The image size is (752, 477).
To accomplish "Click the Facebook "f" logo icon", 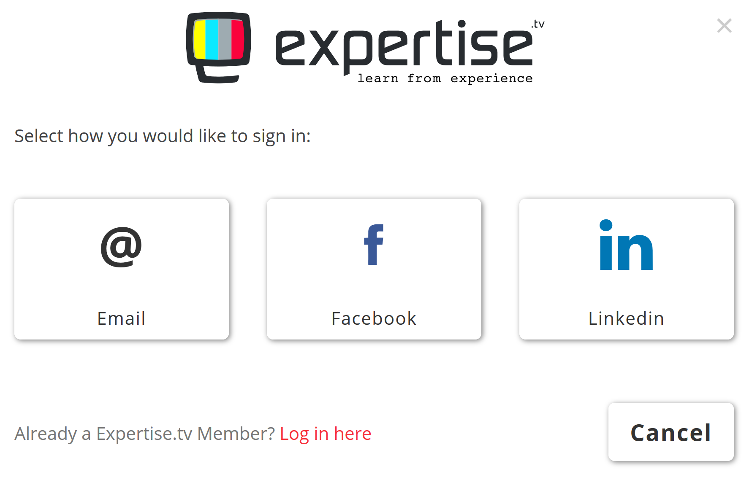I will (x=374, y=245).
